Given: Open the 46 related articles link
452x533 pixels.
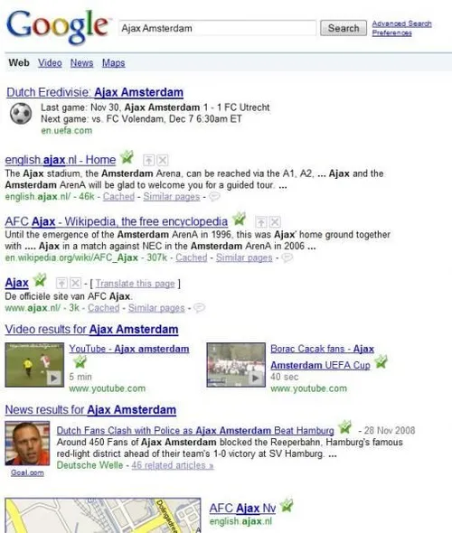Looking at the screenshot, I should 173,465.
